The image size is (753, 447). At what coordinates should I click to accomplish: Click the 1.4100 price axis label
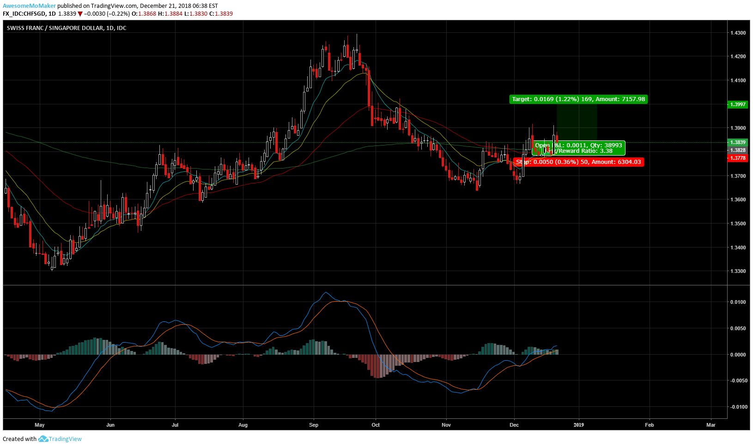[x=738, y=80]
